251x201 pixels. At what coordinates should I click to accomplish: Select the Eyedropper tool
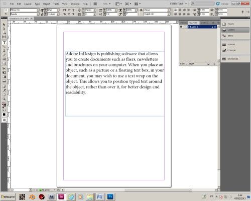click(4, 90)
